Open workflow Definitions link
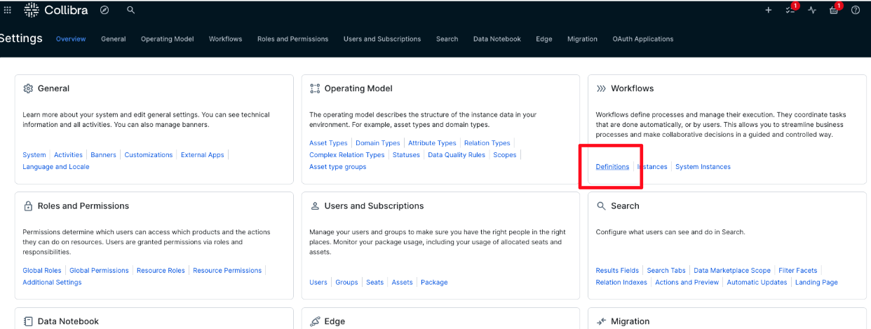 612,167
